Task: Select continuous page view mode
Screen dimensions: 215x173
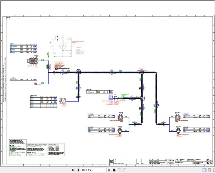Action: pos(209,170)
